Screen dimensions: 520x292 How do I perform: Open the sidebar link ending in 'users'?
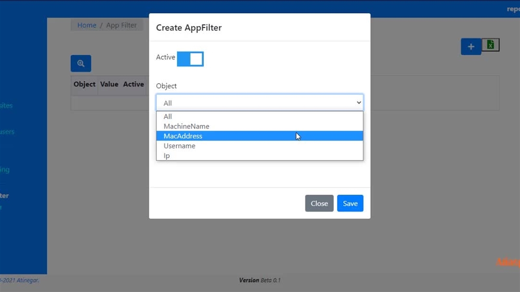pyautogui.click(x=7, y=132)
